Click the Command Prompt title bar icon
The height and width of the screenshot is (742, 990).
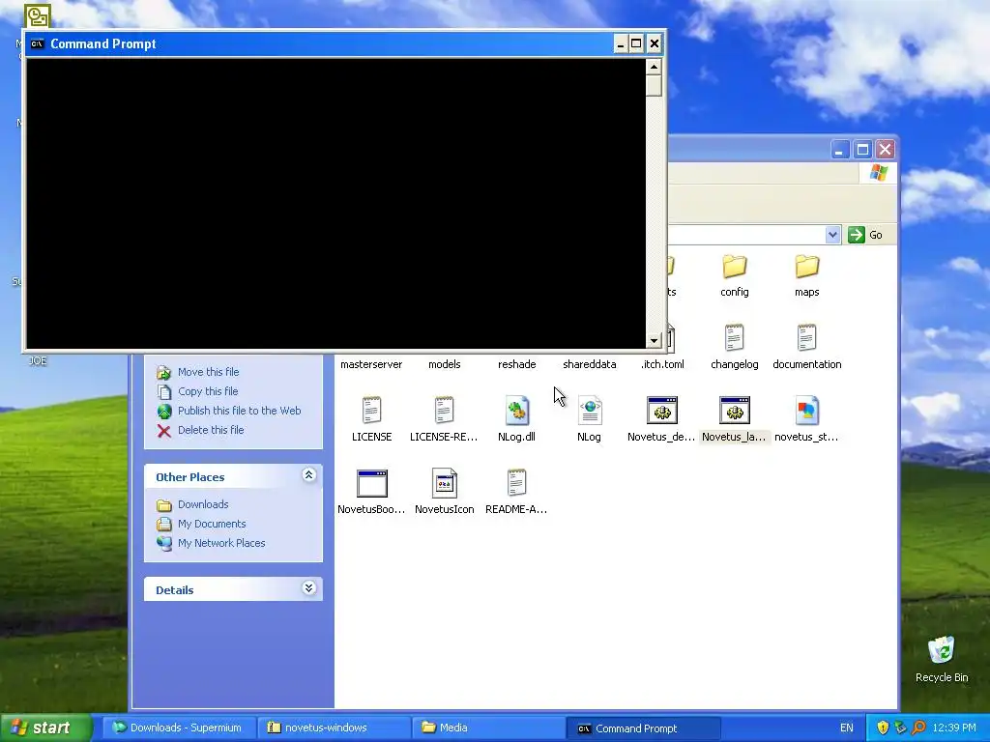38,43
